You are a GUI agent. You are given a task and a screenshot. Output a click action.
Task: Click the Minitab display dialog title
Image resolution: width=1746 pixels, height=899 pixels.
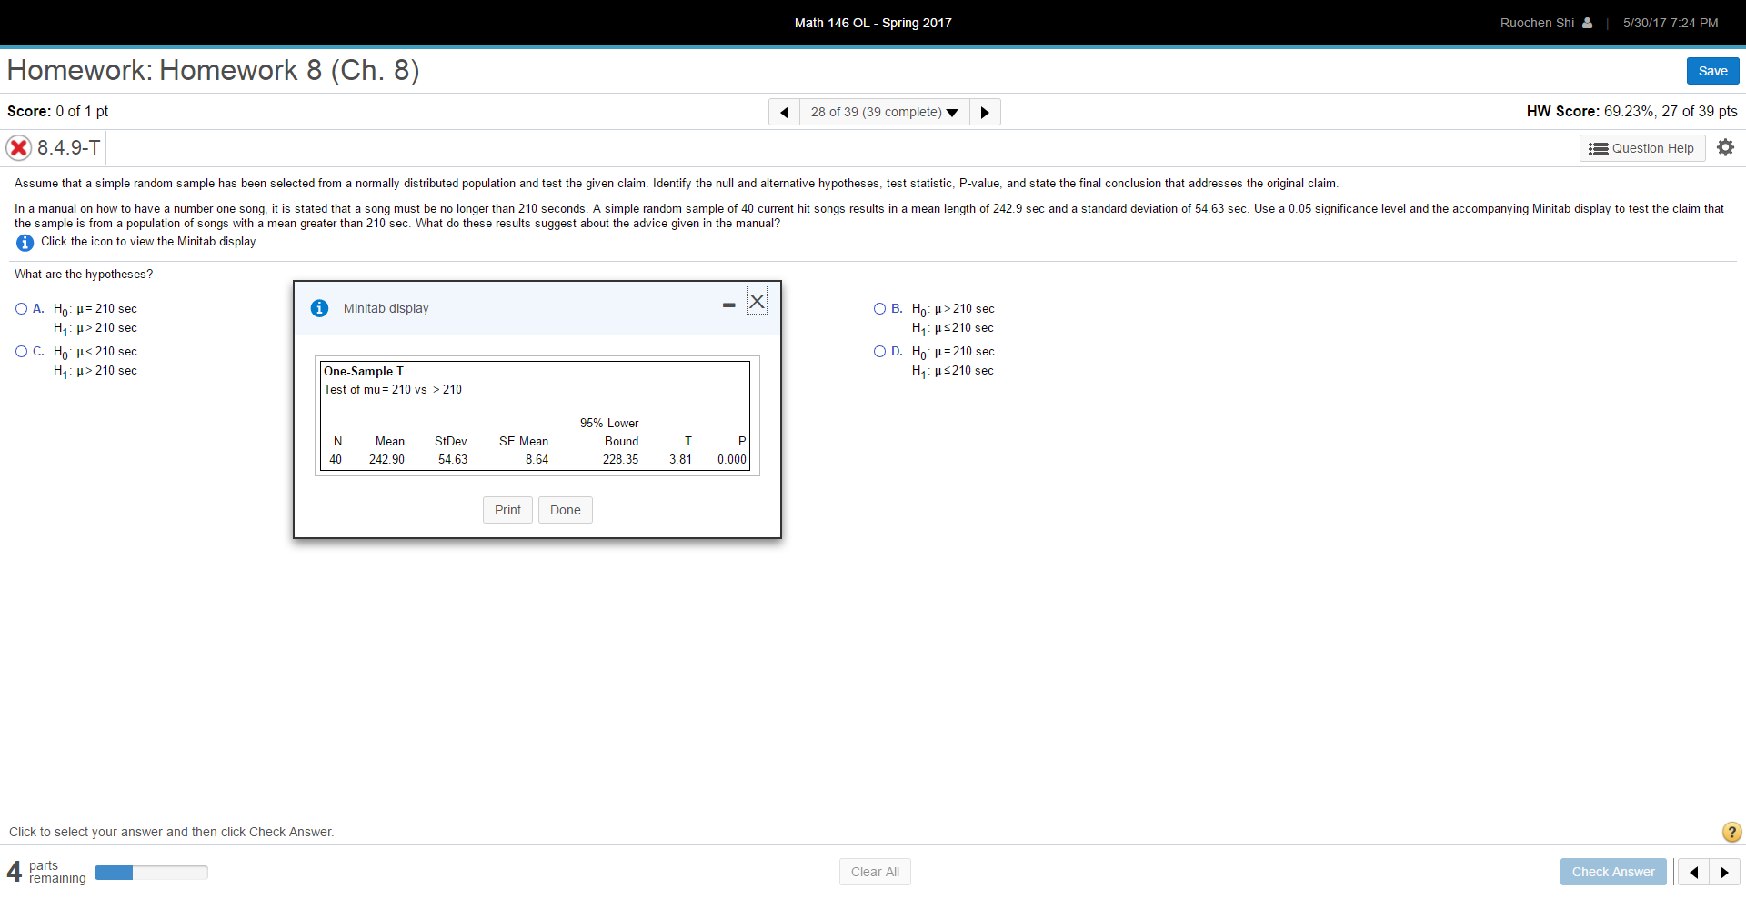386,308
